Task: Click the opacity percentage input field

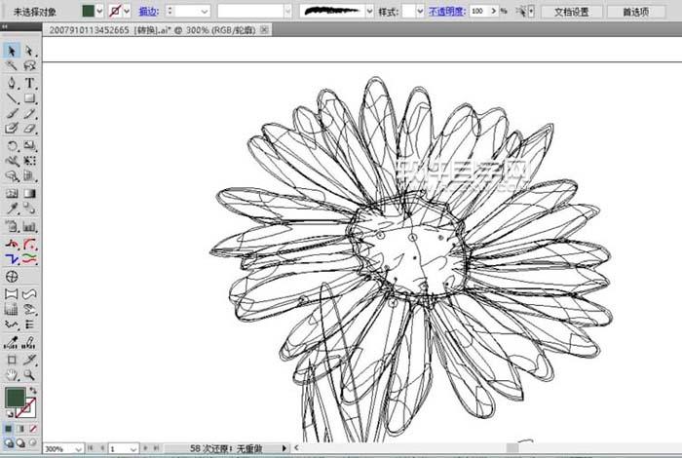Action: coord(478,11)
